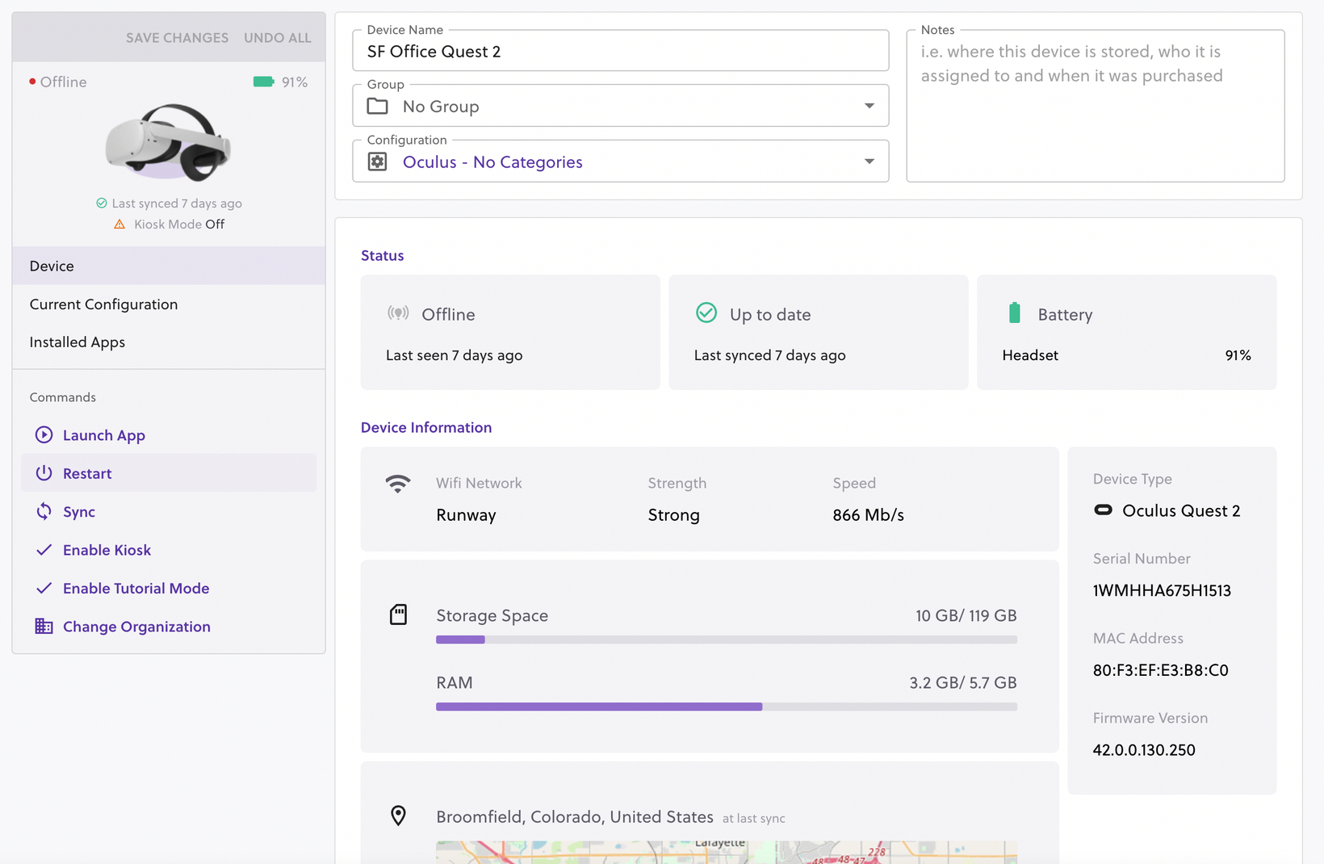
Task: Click the Device Information section heading
Action: click(x=425, y=427)
